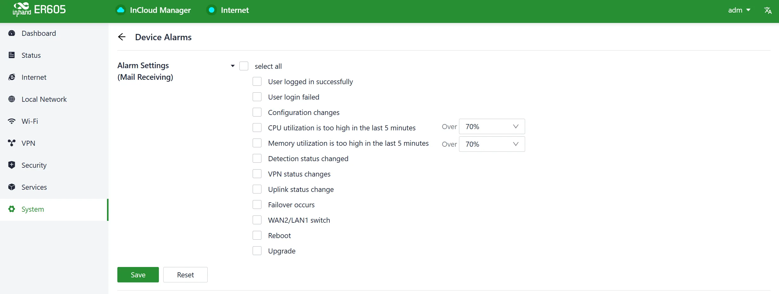Enable Configuration changes alarm checkbox
This screenshot has width=779, height=294.
(x=257, y=112)
